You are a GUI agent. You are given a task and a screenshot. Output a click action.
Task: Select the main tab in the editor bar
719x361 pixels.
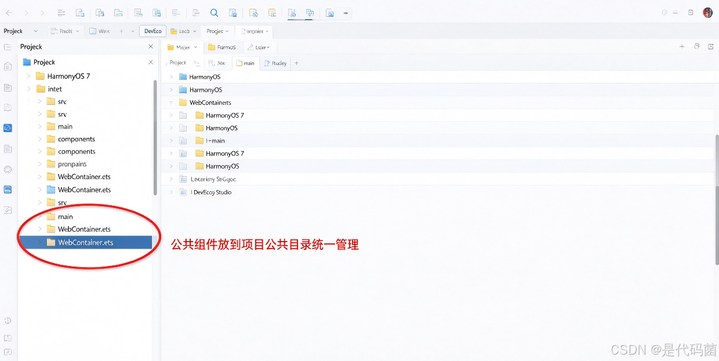[245, 63]
